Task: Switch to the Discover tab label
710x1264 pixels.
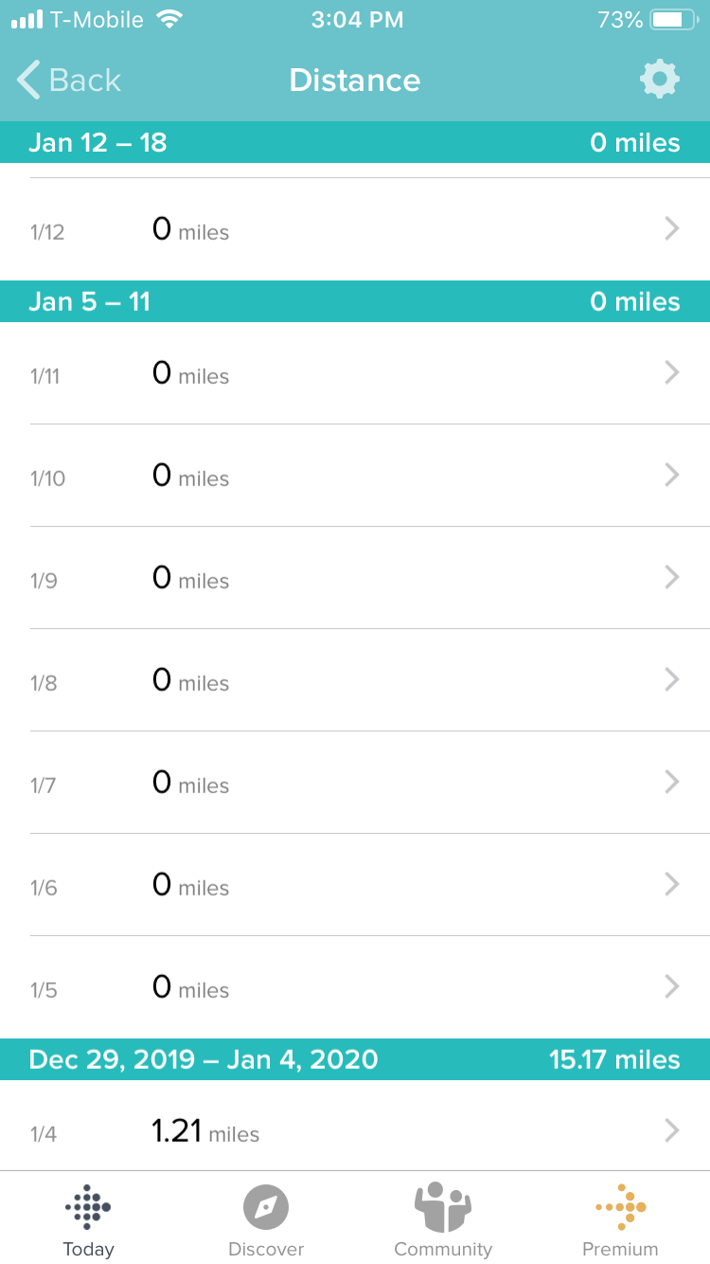Action: point(266,1249)
